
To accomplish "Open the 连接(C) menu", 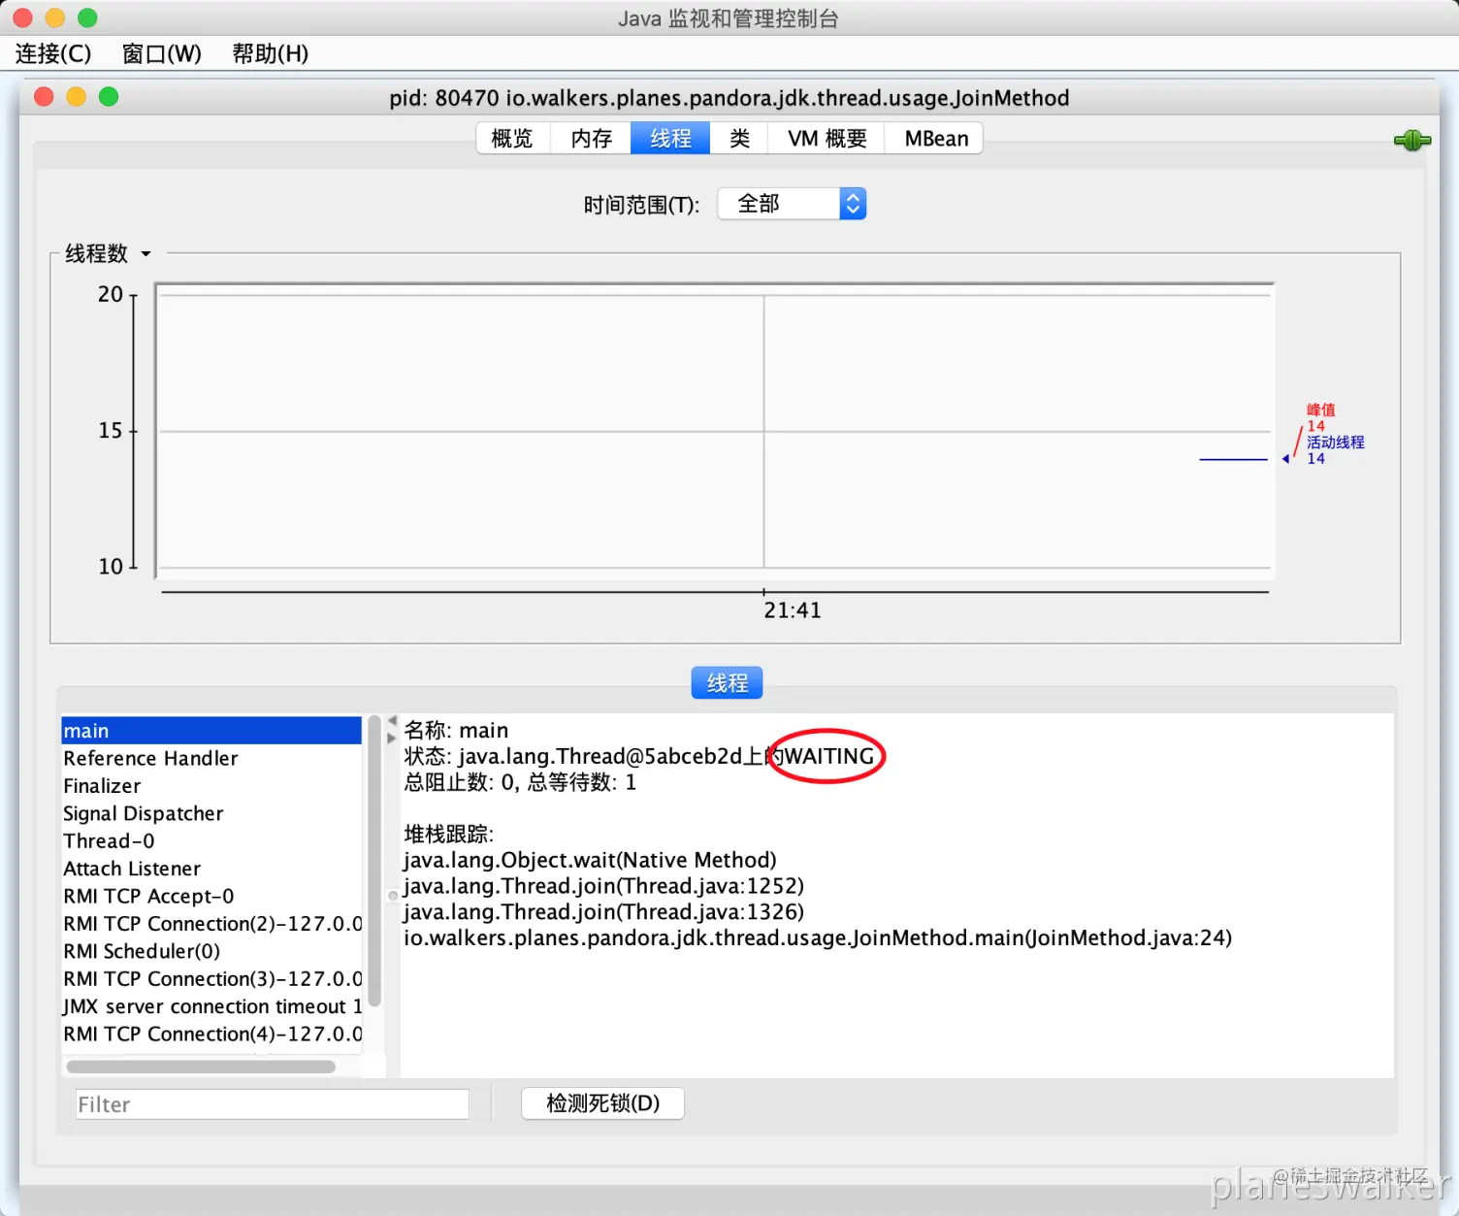I will [x=53, y=53].
